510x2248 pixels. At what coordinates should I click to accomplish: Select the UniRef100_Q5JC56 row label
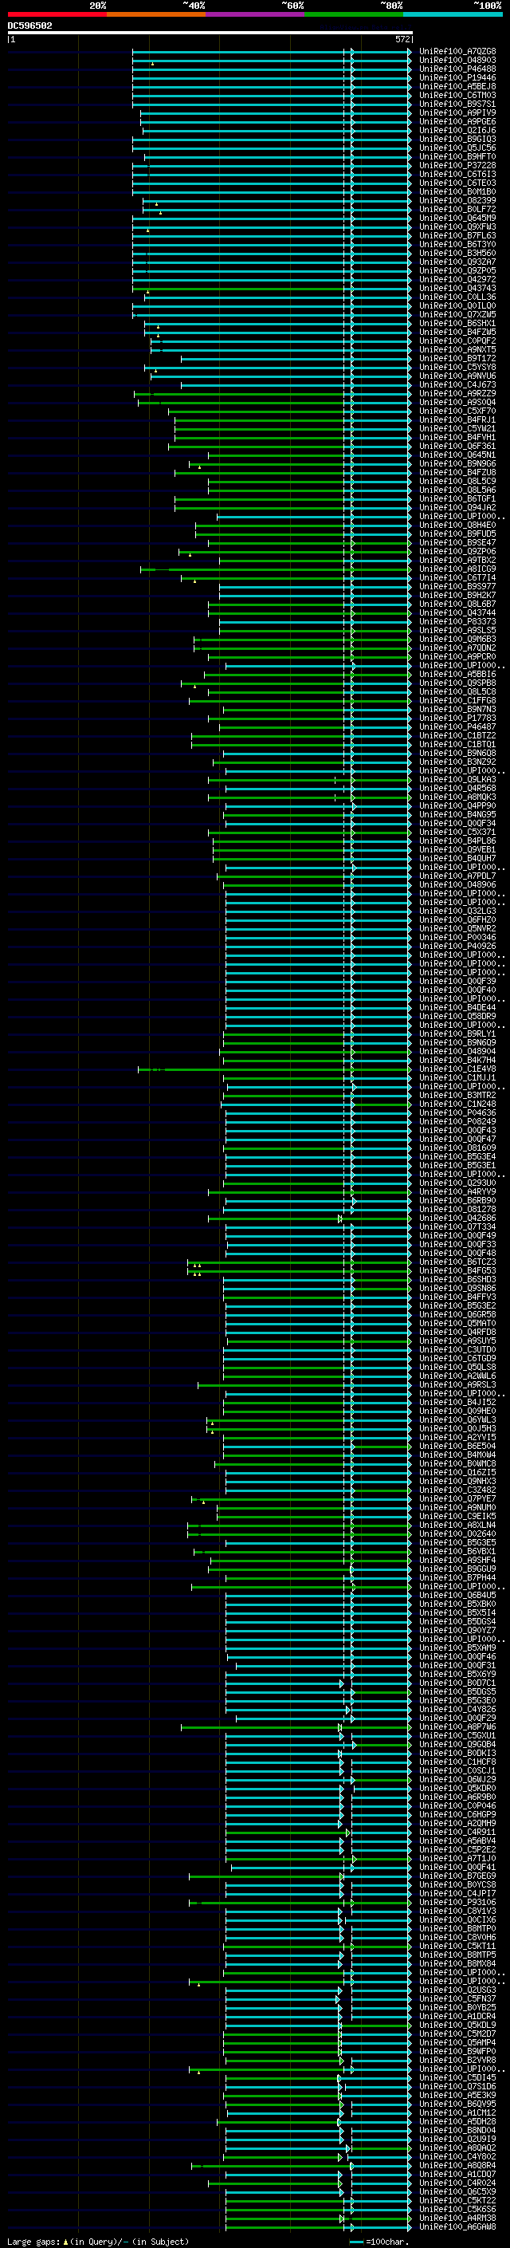[457, 148]
